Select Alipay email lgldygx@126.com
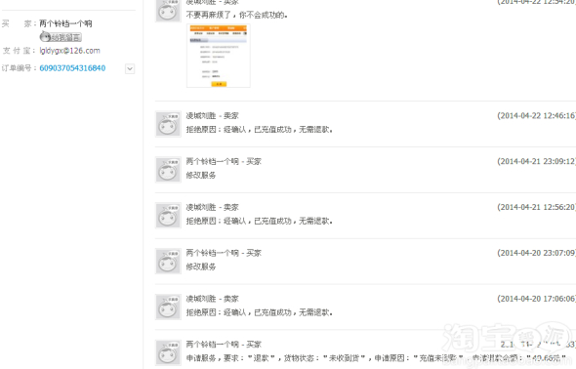The image size is (576, 369). pyautogui.click(x=69, y=51)
